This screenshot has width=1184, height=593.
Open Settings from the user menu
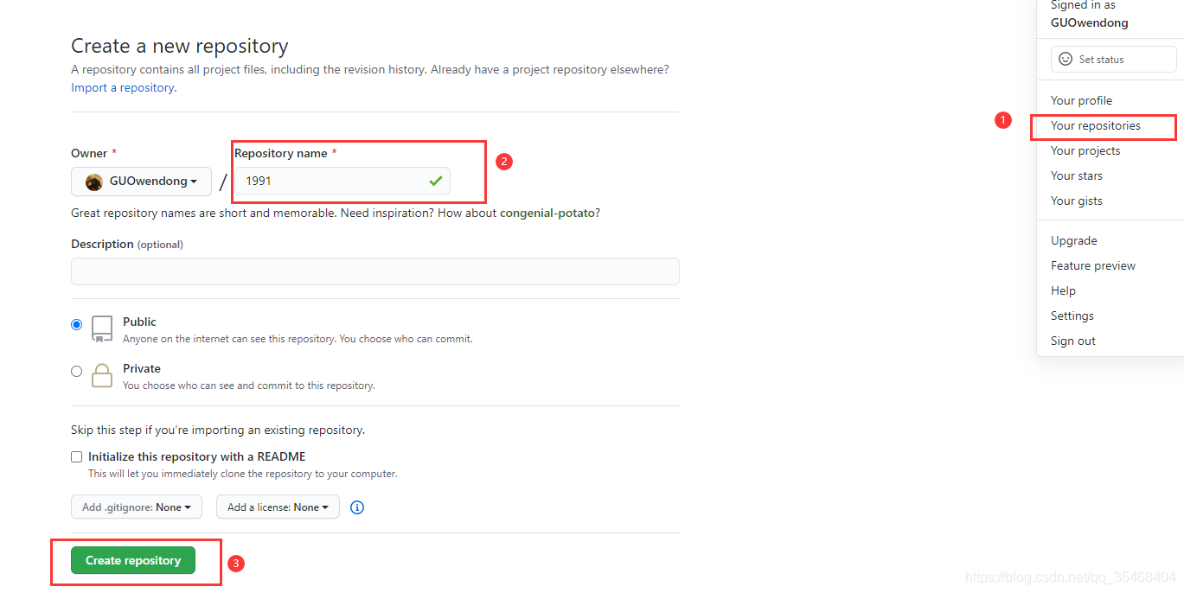pyautogui.click(x=1072, y=316)
